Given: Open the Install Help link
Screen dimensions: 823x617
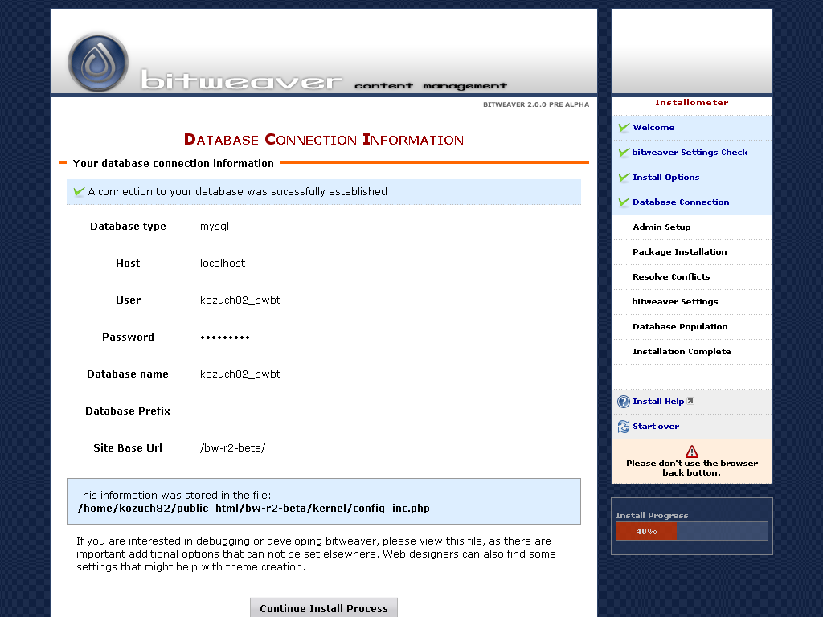Looking at the screenshot, I should (658, 402).
